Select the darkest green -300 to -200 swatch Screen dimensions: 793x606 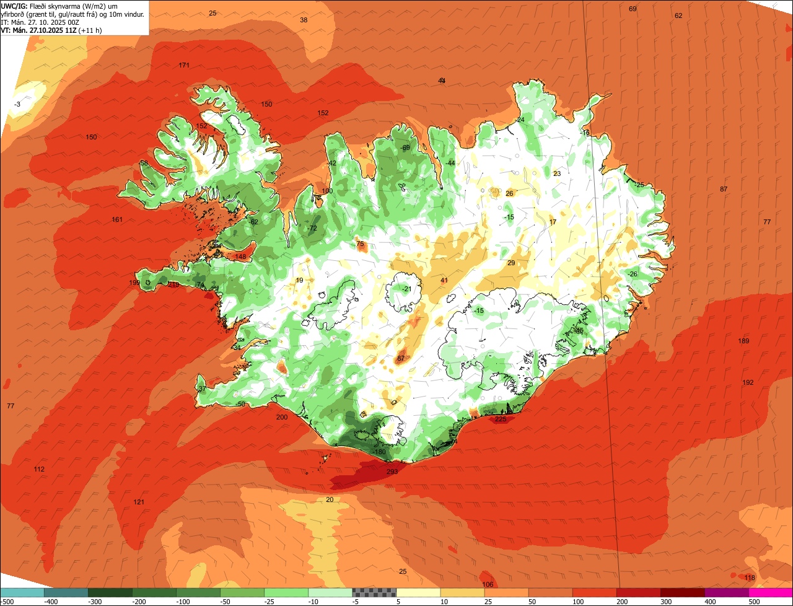point(110,593)
